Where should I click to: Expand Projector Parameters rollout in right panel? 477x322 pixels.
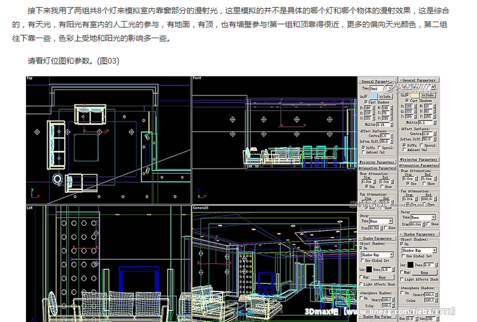[419, 160]
